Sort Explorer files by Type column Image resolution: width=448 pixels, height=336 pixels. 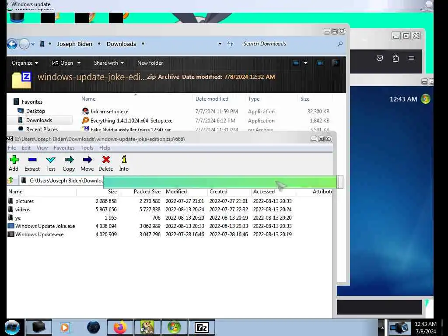coord(254,99)
